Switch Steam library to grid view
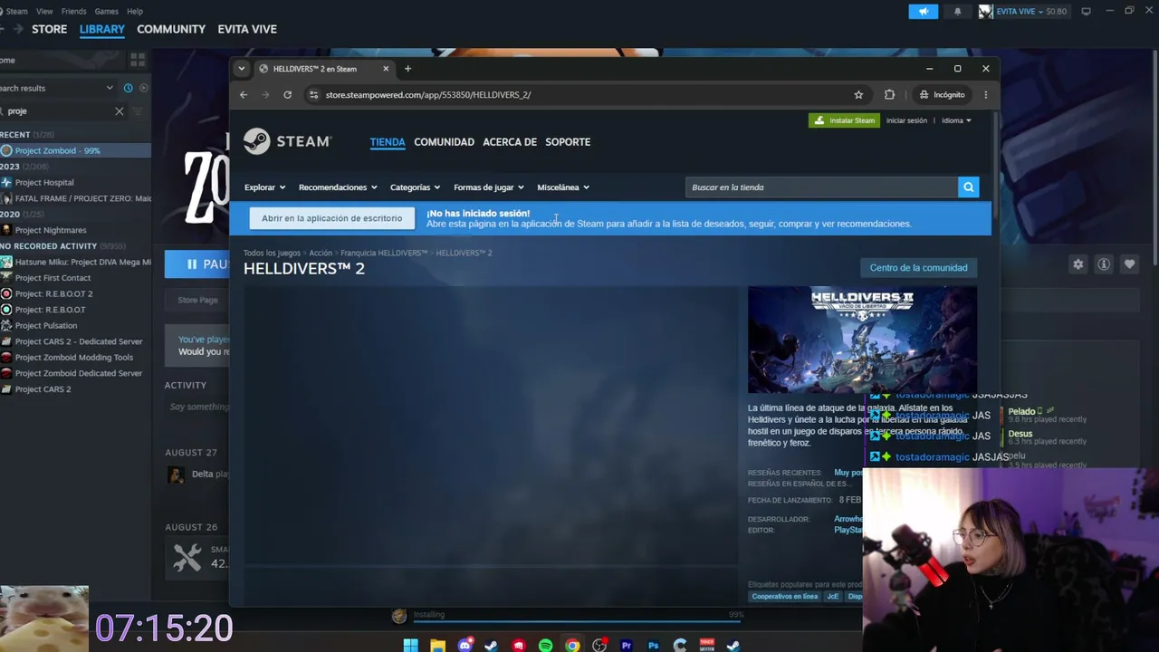Image resolution: width=1159 pixels, height=652 pixels. [x=138, y=60]
